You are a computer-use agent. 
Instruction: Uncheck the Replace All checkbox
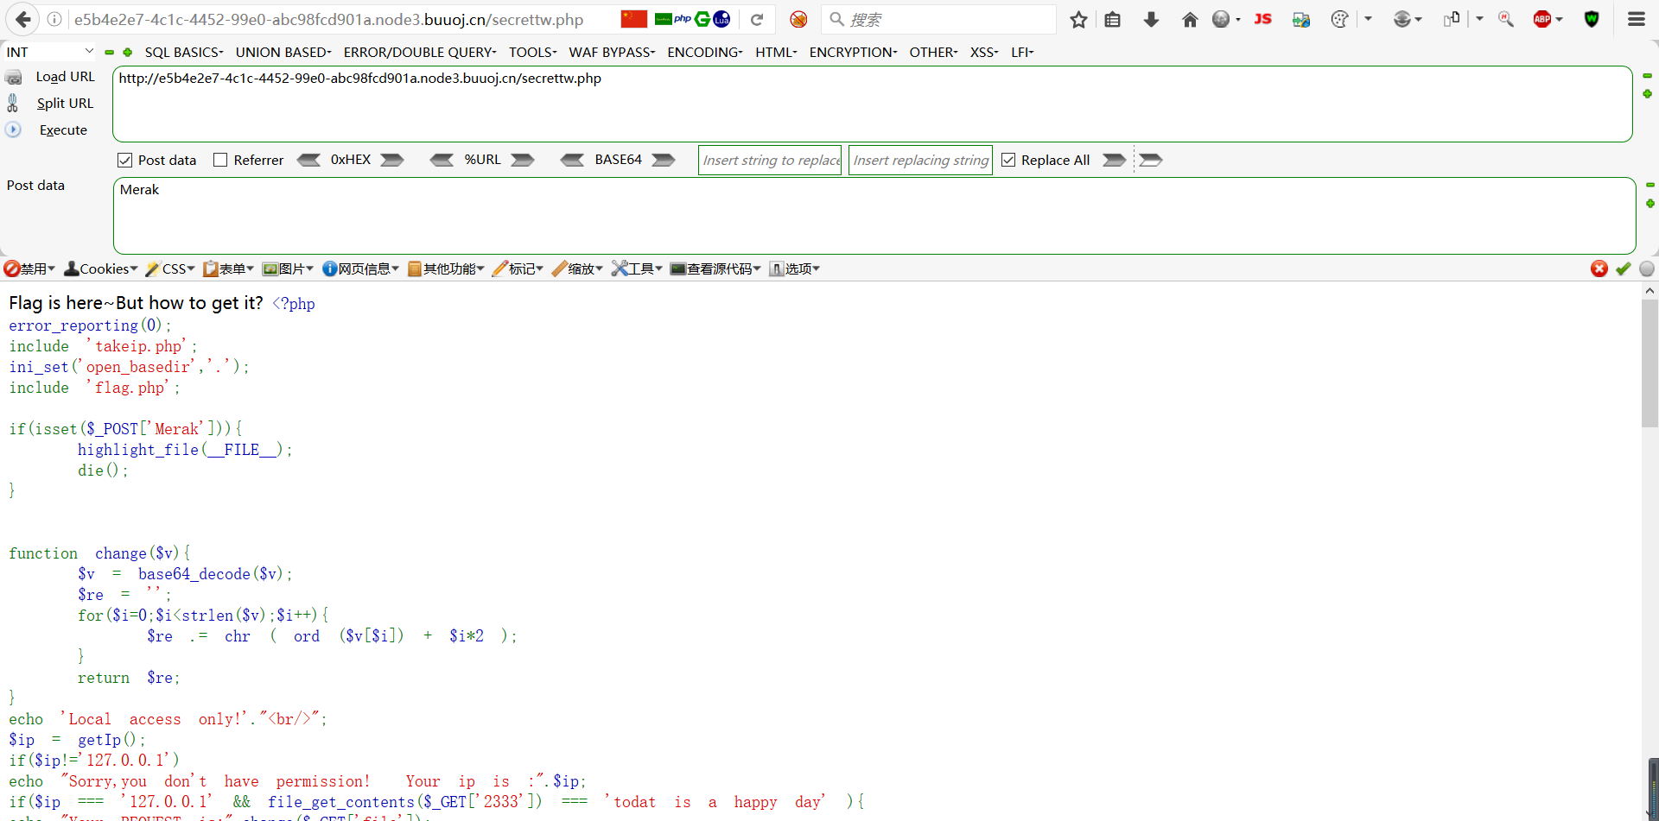click(x=1008, y=160)
